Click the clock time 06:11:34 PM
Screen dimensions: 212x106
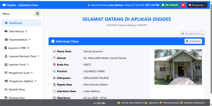[152, 5]
